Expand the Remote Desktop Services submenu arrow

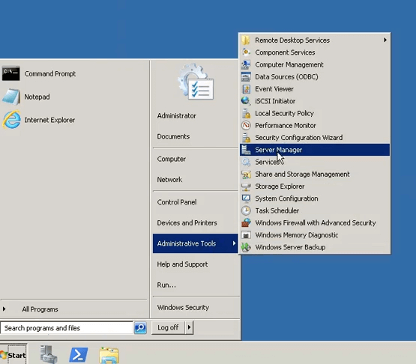tap(385, 40)
